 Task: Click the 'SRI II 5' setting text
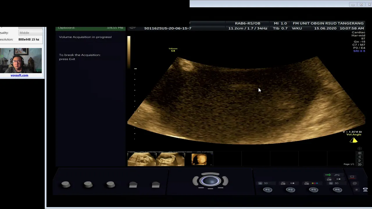coord(359,51)
